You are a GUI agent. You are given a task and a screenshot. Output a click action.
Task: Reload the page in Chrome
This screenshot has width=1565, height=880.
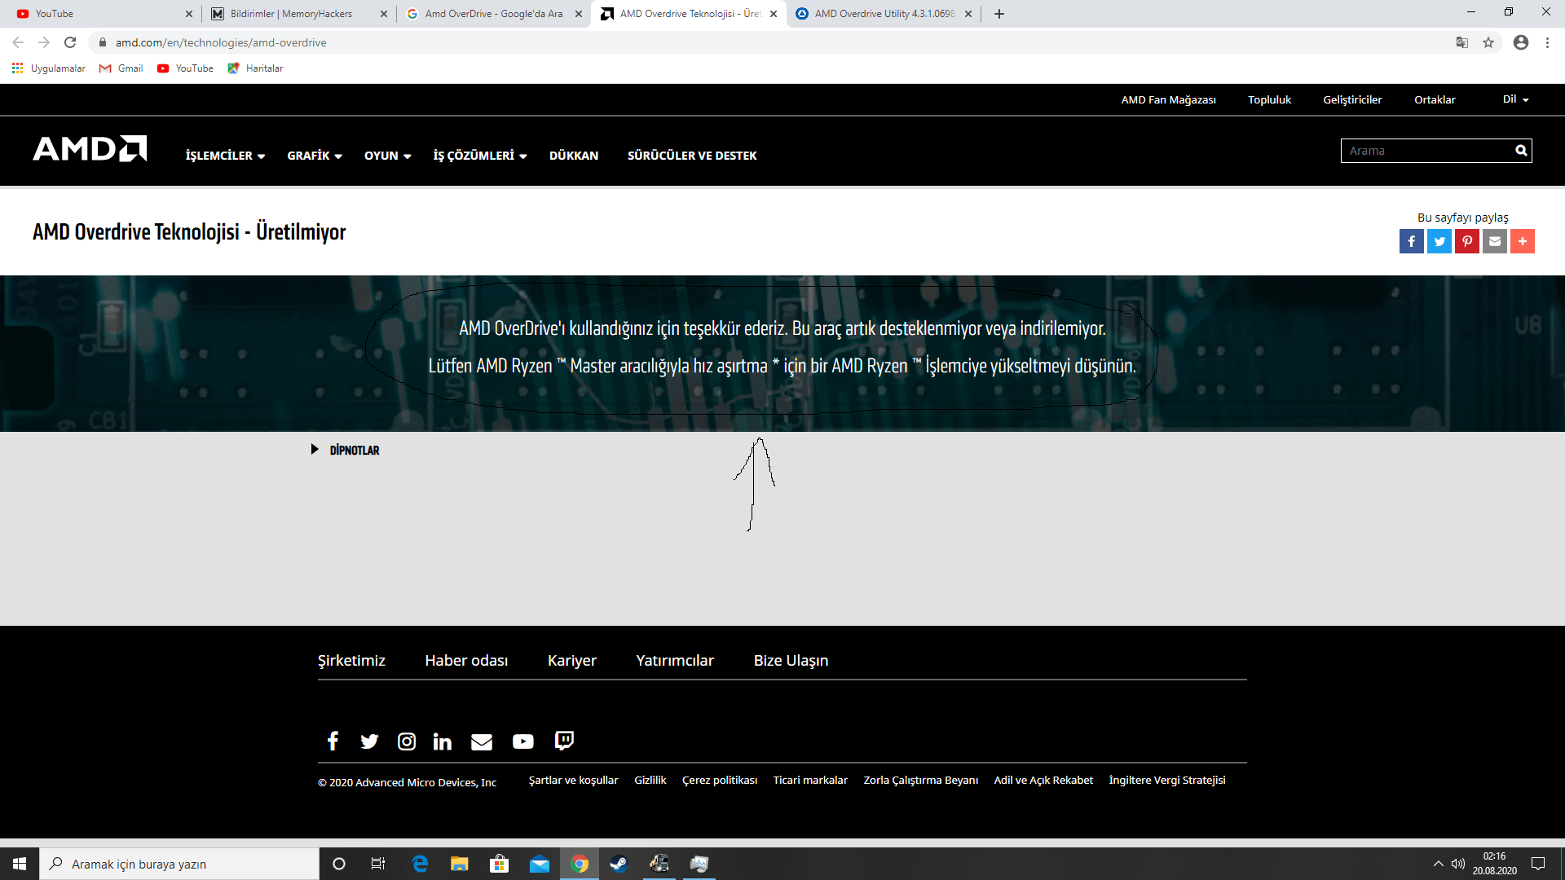click(x=70, y=42)
